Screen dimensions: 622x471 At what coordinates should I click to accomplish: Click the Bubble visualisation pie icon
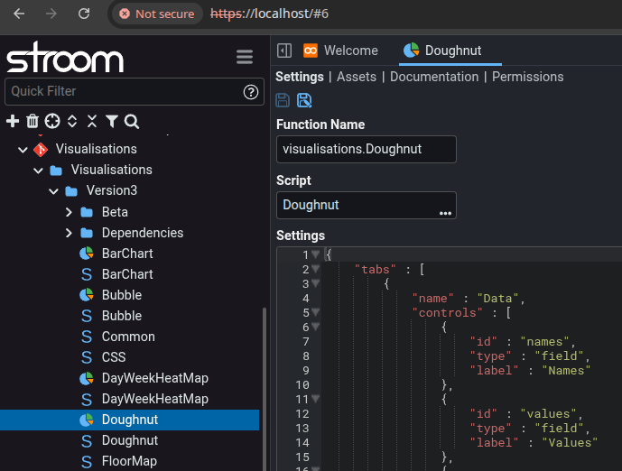(x=87, y=295)
